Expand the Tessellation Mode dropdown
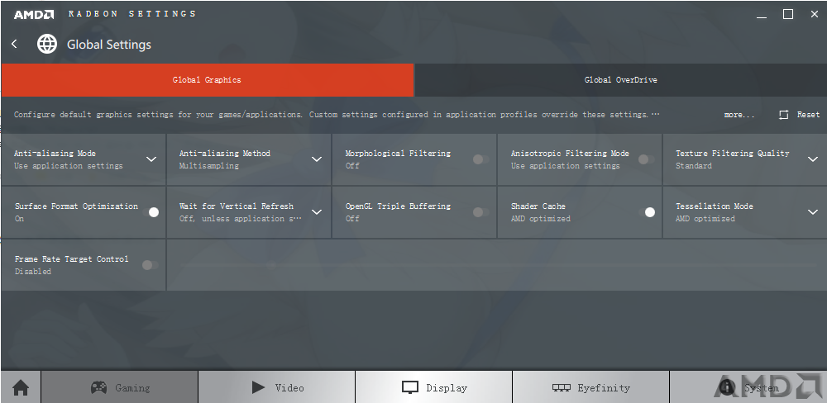827x403 pixels. [x=813, y=211]
